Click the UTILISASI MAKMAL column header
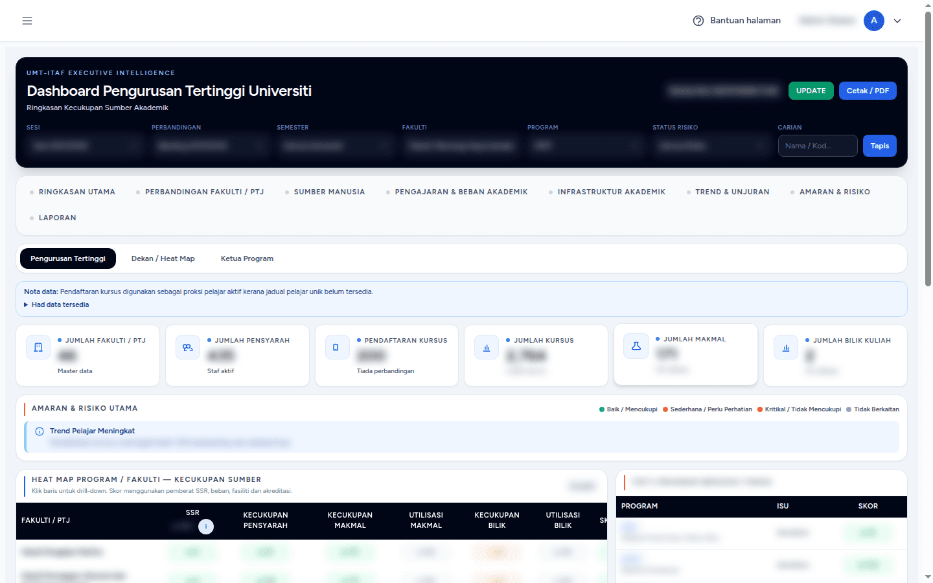This screenshot has height=583, width=933. (426, 520)
